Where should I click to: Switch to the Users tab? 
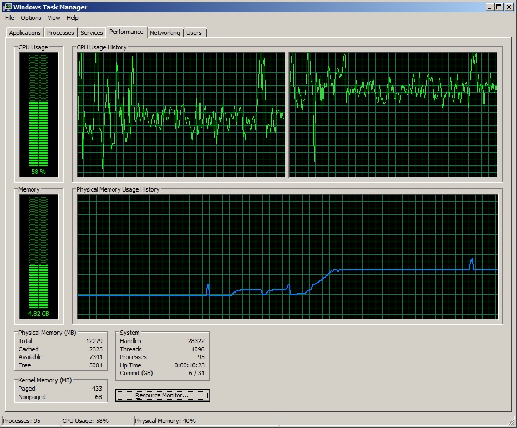[x=194, y=33]
